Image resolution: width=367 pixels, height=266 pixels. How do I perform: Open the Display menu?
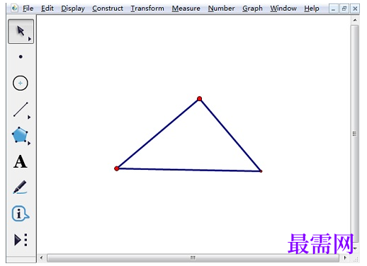(x=73, y=8)
